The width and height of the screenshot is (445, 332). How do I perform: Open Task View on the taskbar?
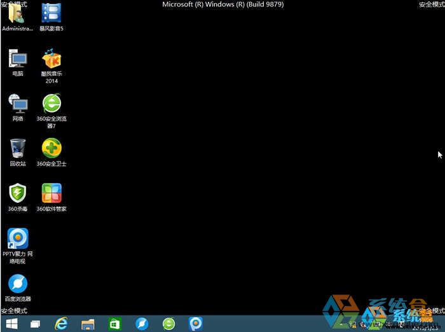click(x=35, y=324)
